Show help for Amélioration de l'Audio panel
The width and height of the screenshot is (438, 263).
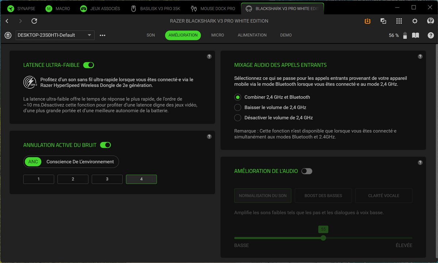coord(420,163)
